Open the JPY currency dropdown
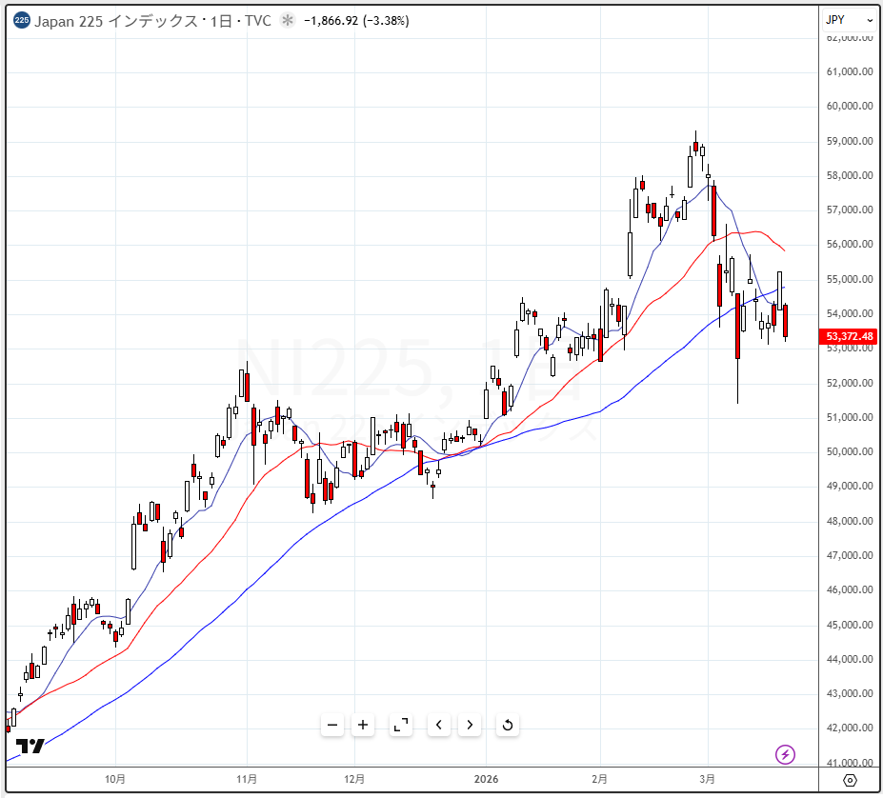Viewport: 883px width, 798px height. 849,19
